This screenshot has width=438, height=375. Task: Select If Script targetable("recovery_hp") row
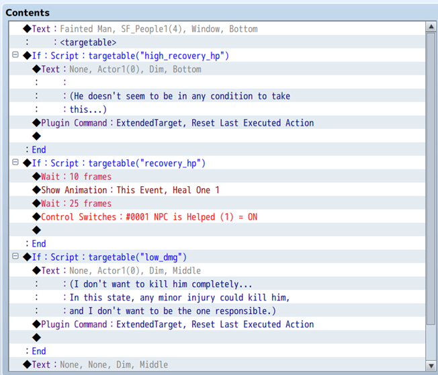click(218, 163)
